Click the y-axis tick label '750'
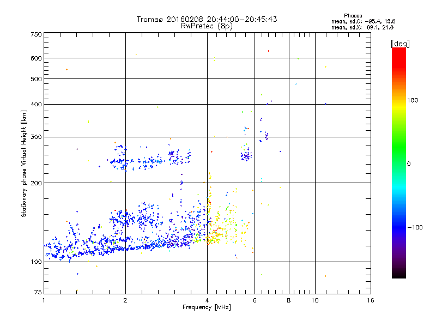Viewport: 436px width, 327px height. coord(36,34)
